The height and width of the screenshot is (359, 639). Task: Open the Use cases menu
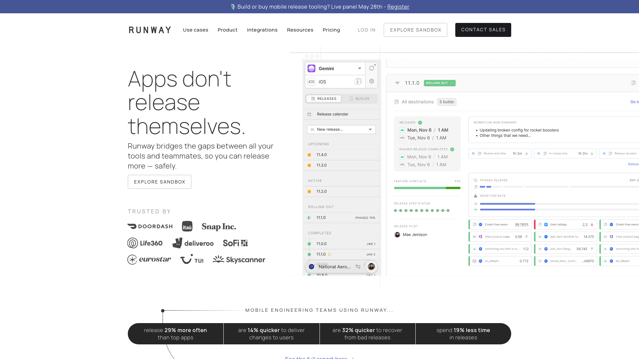(195, 30)
